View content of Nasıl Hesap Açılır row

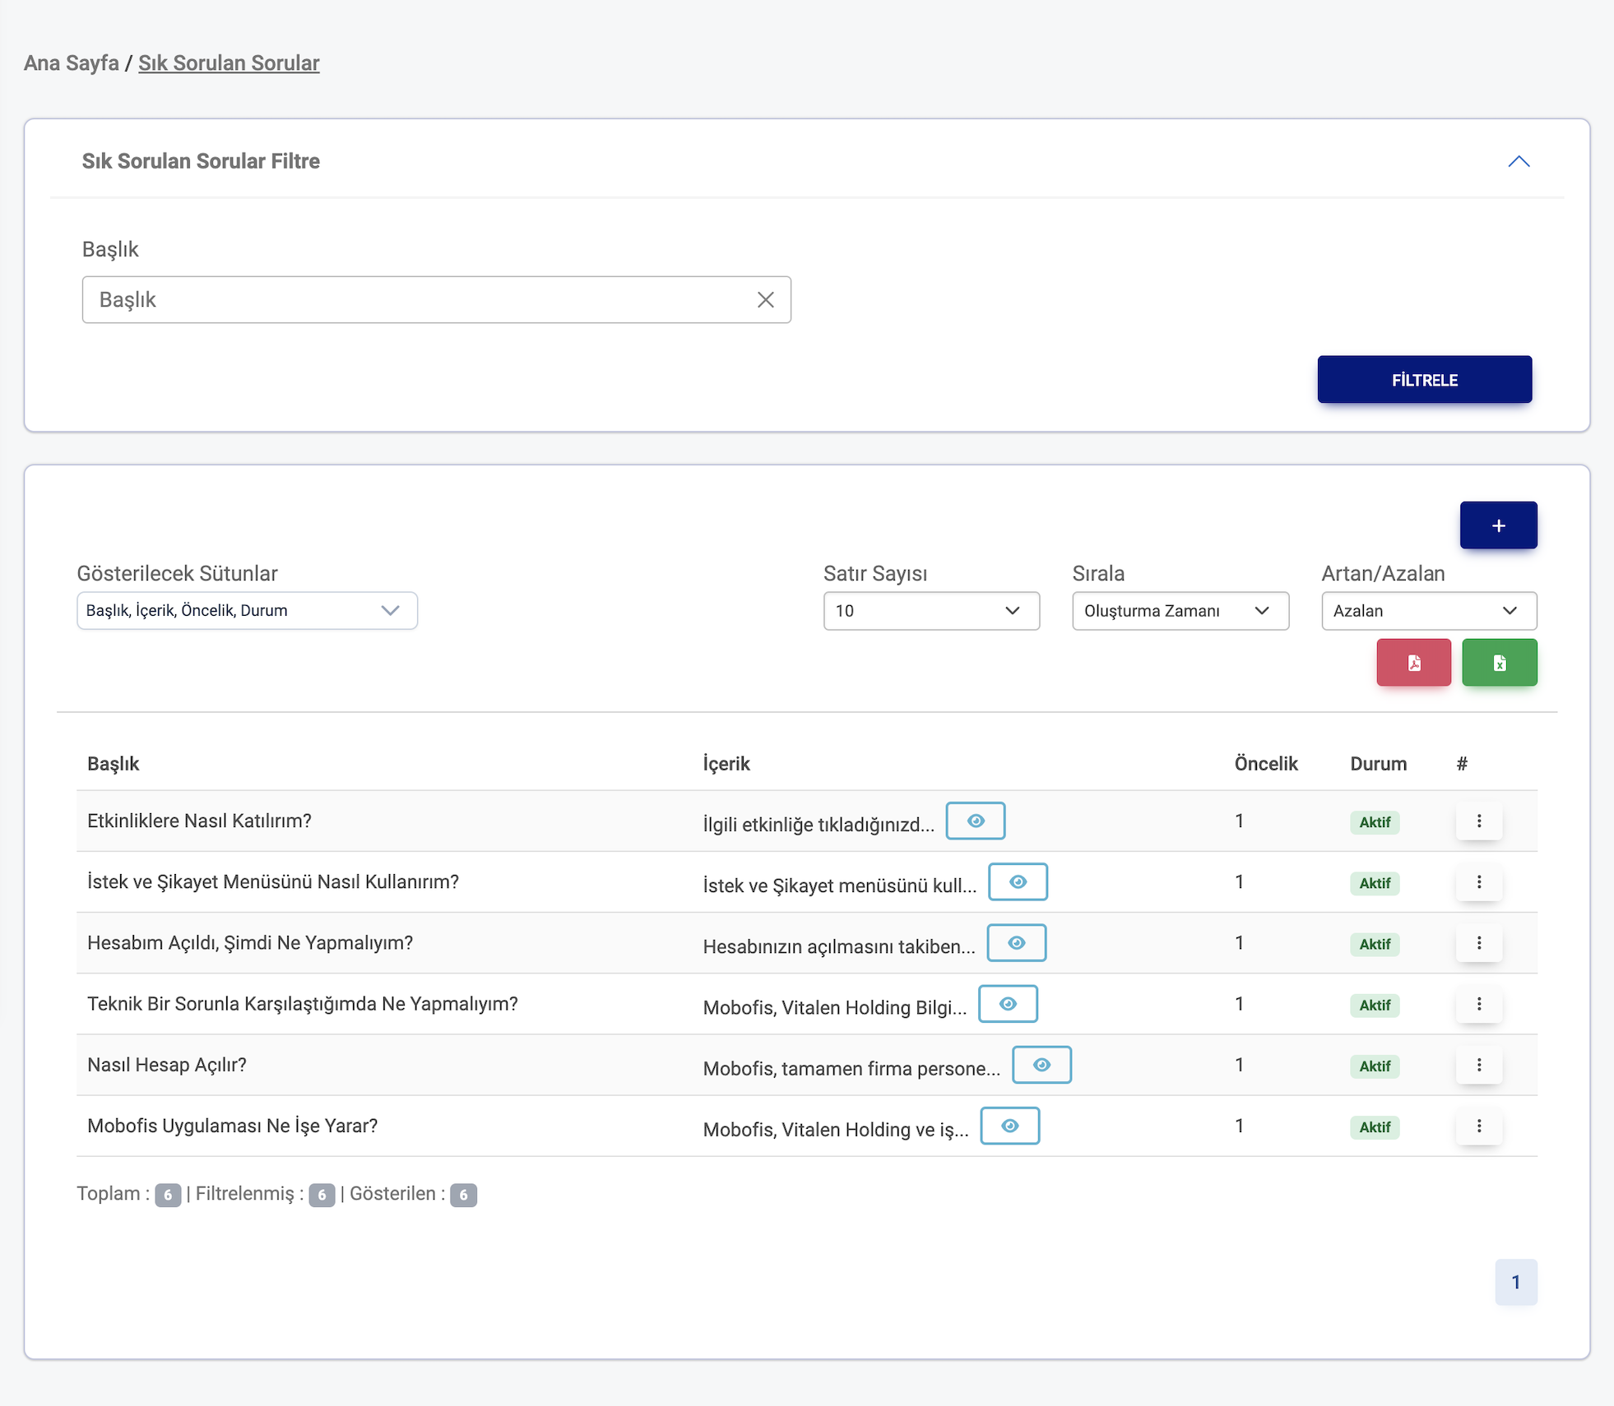click(1041, 1065)
